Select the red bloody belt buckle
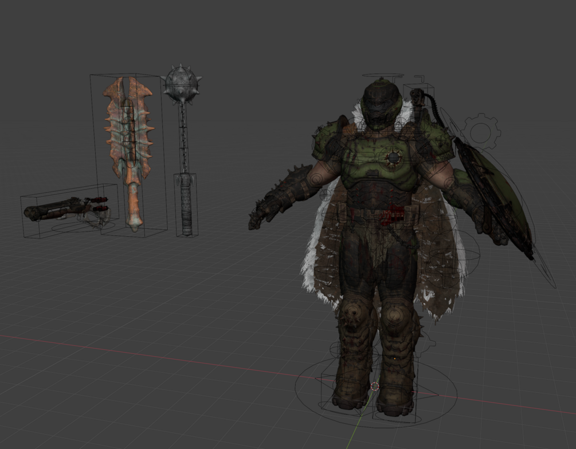The image size is (576, 449). click(x=393, y=214)
